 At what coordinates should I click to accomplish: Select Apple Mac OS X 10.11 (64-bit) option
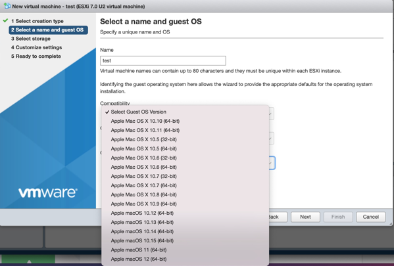(185, 130)
